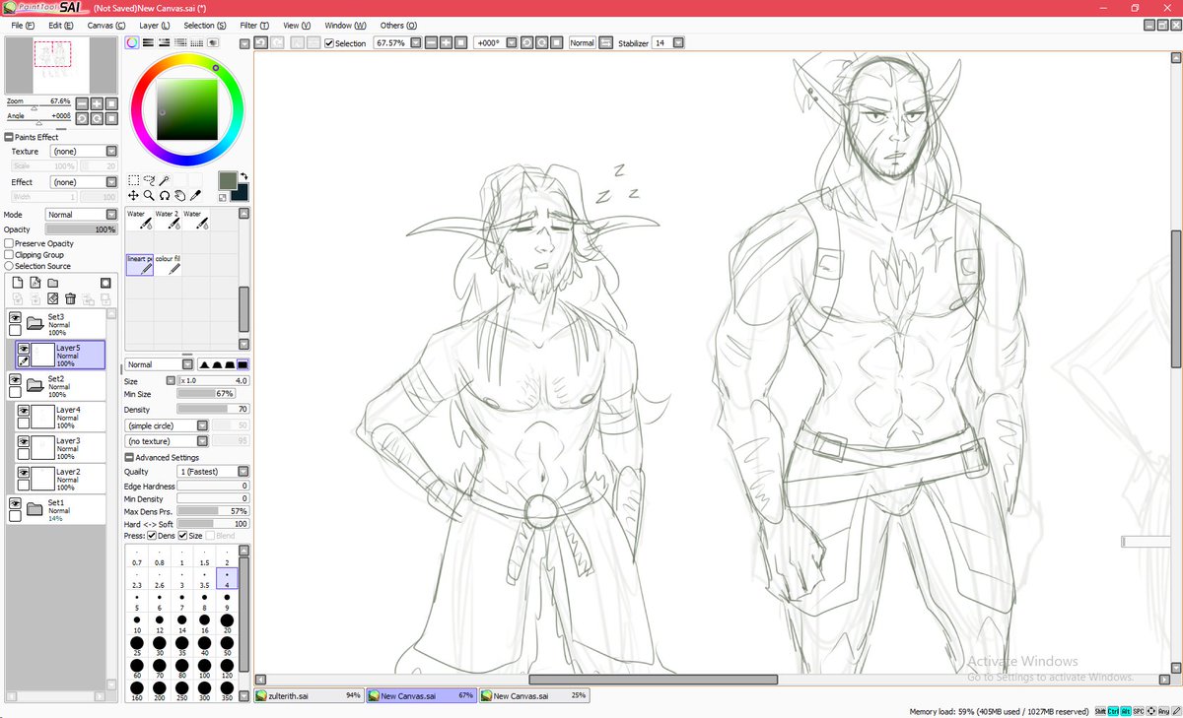Select the rectangular Selection tool
1183x718 pixels.
133,181
